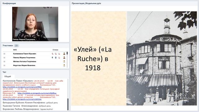The image size is (199, 112).
Task: Open the mirapolis link after Мазунова Л.К.
Action: (37, 93)
